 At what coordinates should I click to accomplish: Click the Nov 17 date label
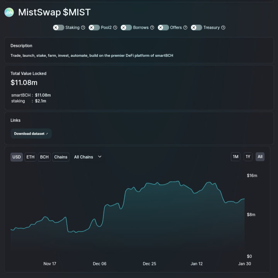tap(50, 264)
